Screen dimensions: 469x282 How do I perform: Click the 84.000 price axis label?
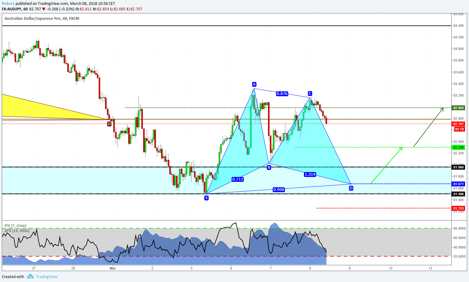459,49
